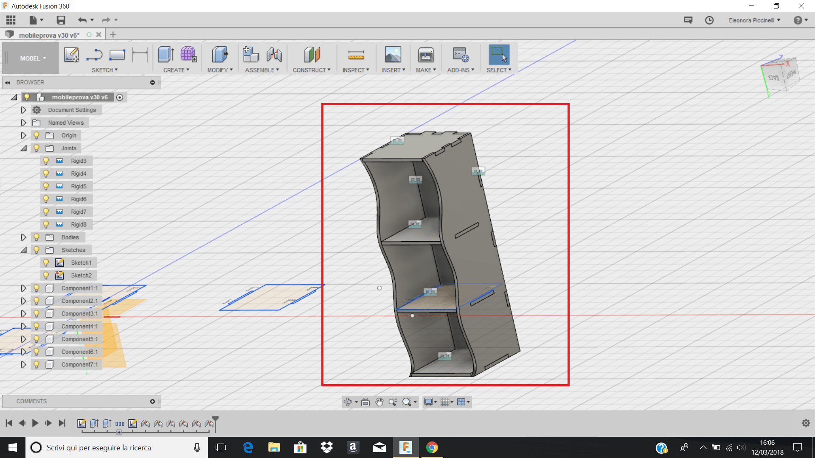The height and width of the screenshot is (458, 815).
Task: Select the Scripts and Add-Ins icon
Action: click(x=461, y=55)
